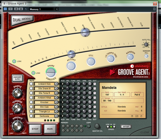
Task: Click the Ambience knob
Action: (x=17, y=126)
